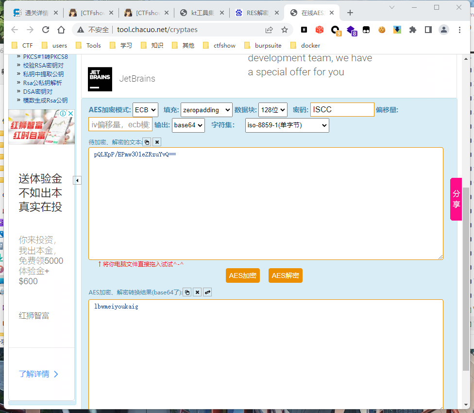The height and width of the screenshot is (413, 474).
Task: Open the AES加密模式 ECB dropdown
Action: [x=145, y=109]
